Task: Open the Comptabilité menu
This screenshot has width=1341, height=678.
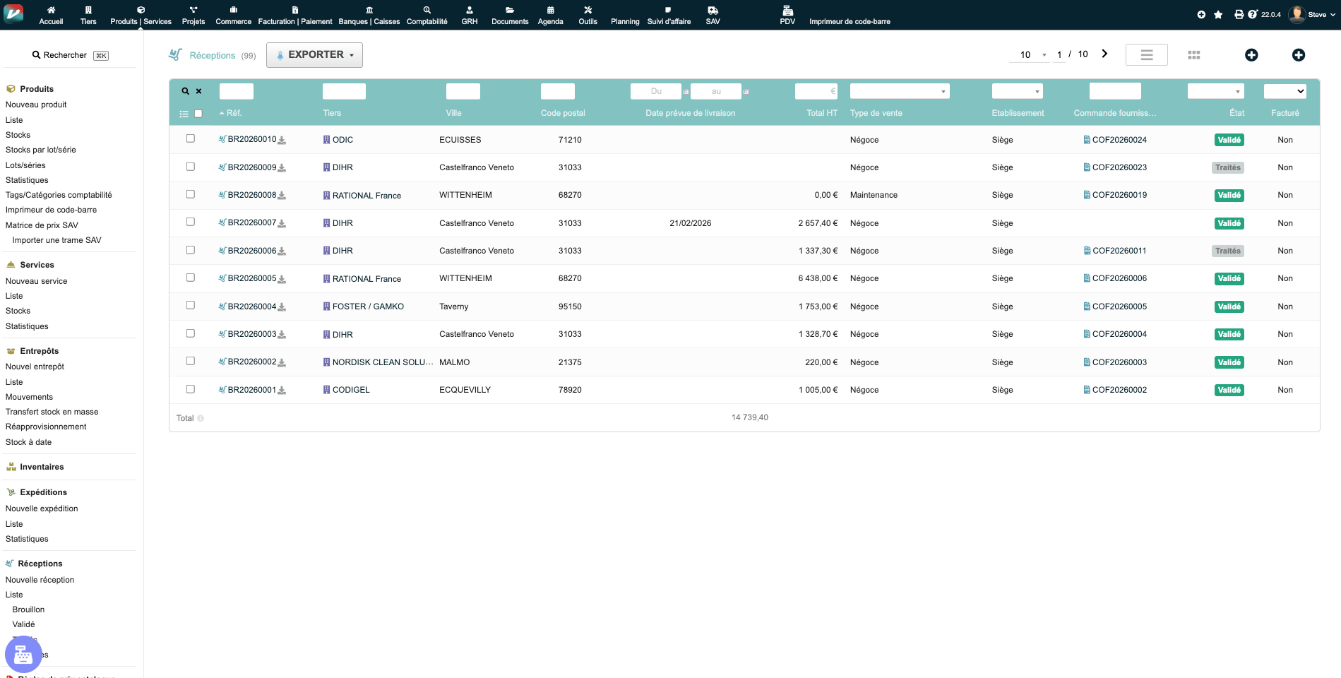Action: tap(427, 15)
